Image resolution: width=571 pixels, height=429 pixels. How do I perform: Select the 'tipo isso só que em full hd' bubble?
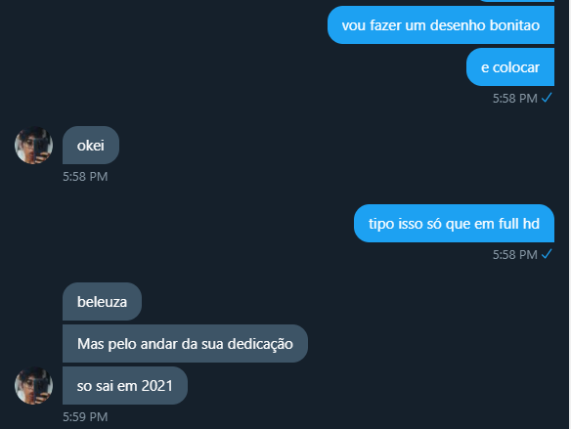pos(454,223)
